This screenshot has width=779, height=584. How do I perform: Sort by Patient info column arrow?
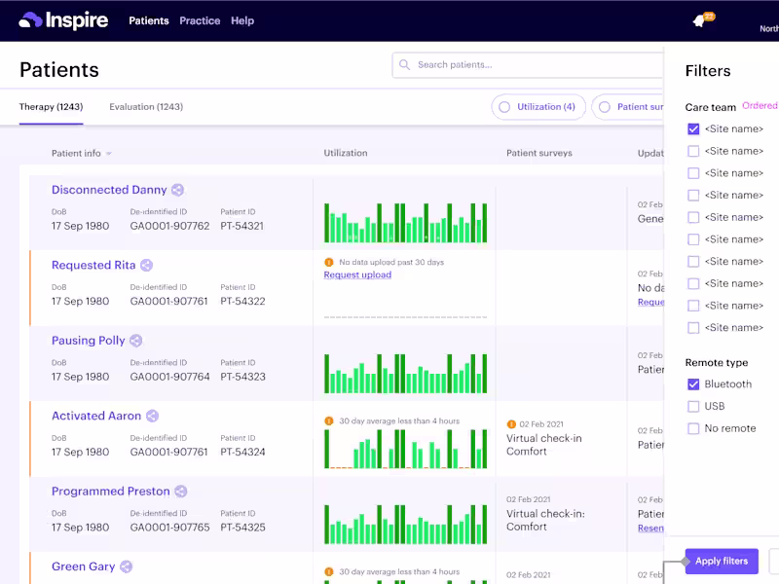(x=109, y=154)
